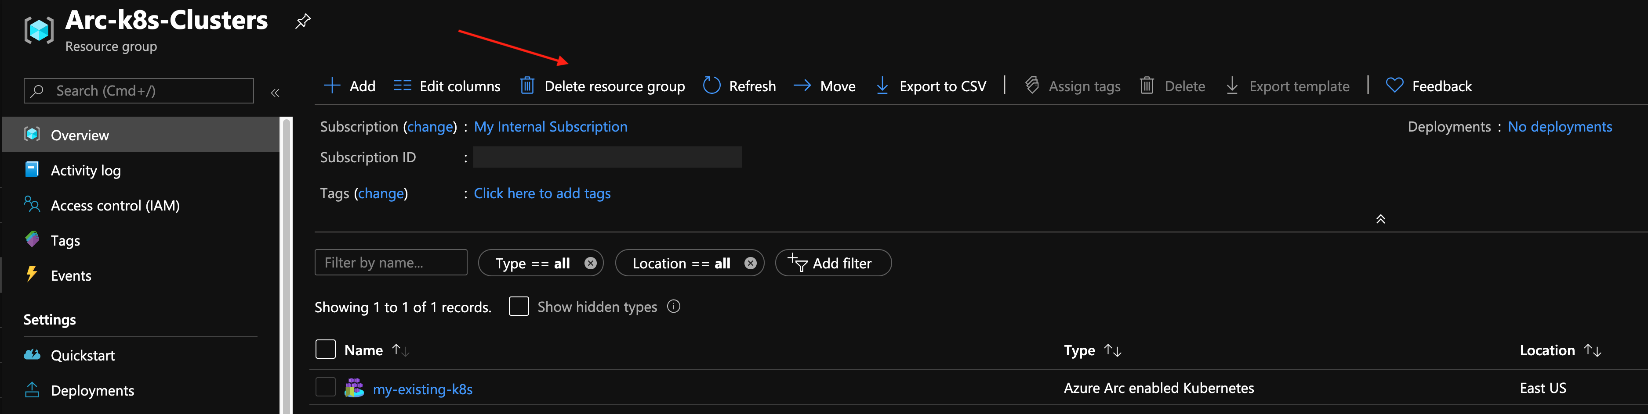Click the Tags sidebar icon
This screenshot has width=1648, height=414.
pyautogui.click(x=32, y=239)
